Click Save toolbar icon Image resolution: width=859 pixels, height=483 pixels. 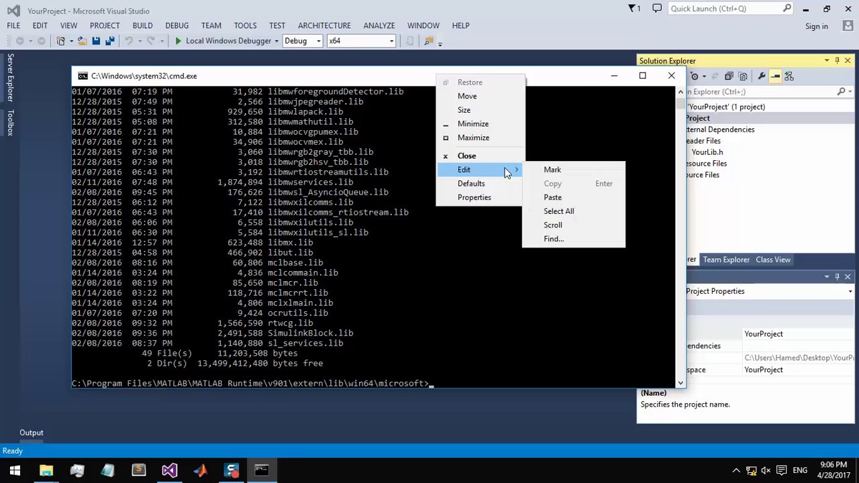pyautogui.click(x=96, y=41)
